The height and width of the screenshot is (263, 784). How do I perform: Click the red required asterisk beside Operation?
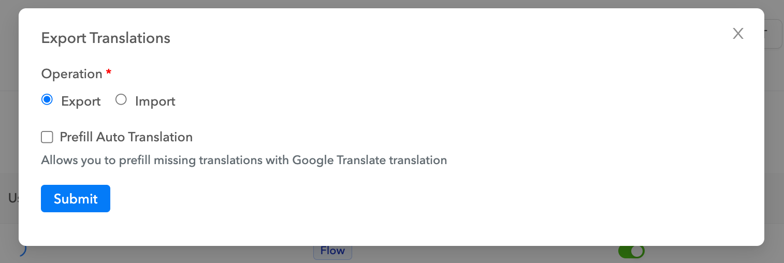click(108, 74)
